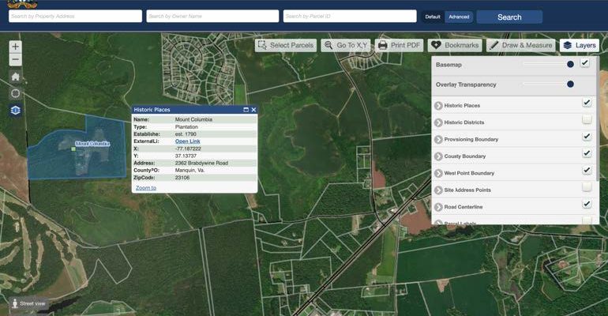Zoom in on the map
The image size is (608, 316).
[15, 47]
